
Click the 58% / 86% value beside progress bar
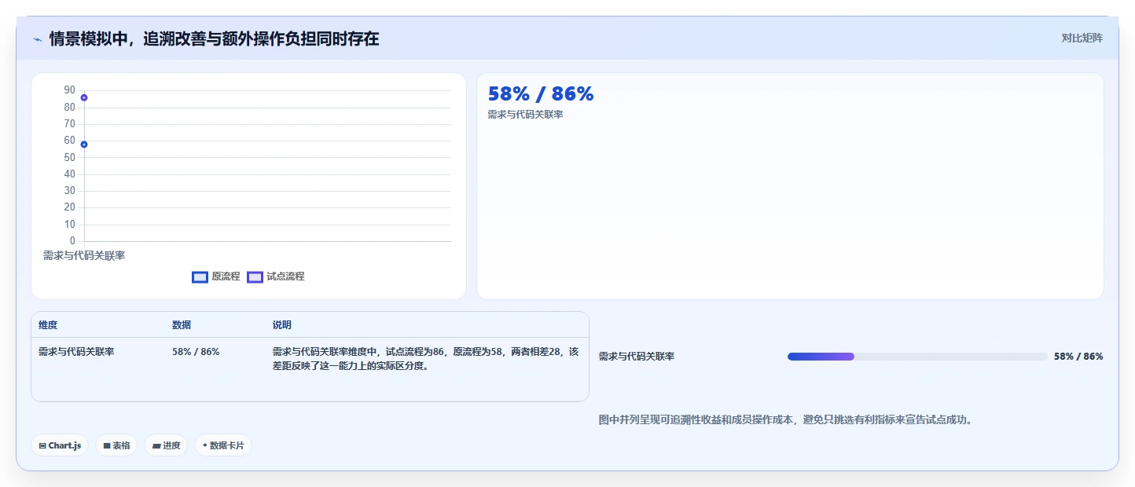(1078, 357)
